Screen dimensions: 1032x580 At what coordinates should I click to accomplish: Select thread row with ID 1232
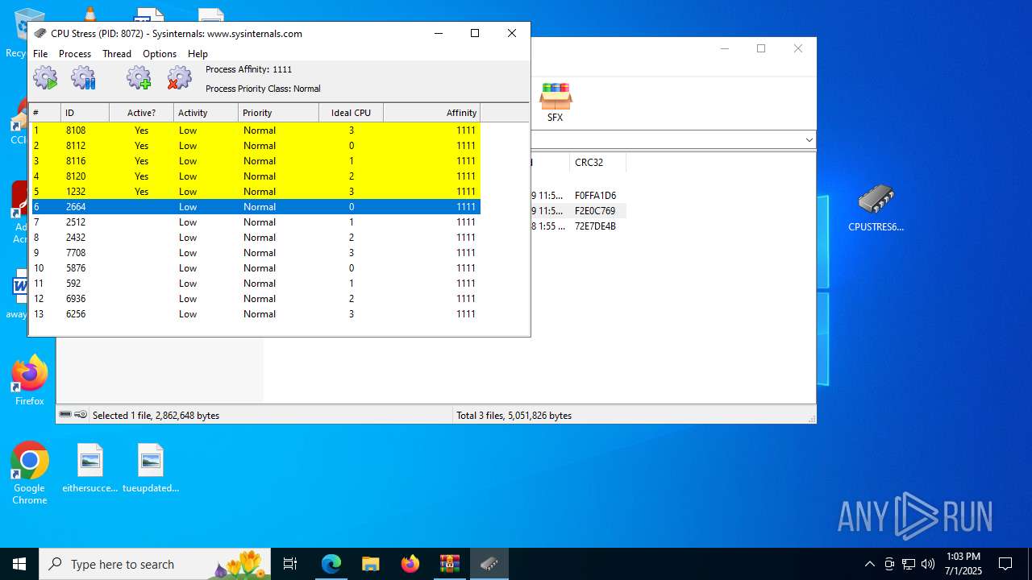(255, 191)
